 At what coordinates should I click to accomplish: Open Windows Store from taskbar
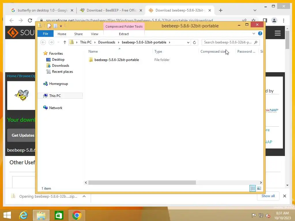pos(59,215)
